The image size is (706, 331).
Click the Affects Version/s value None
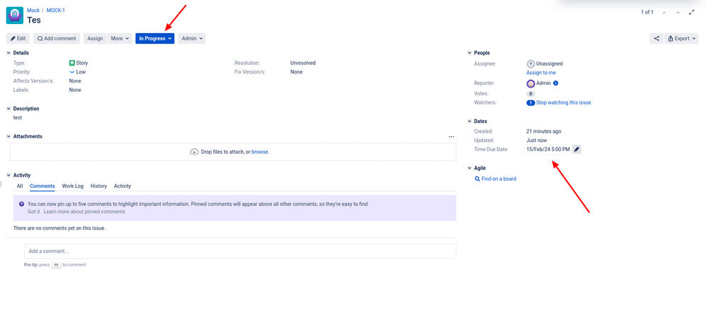click(75, 81)
